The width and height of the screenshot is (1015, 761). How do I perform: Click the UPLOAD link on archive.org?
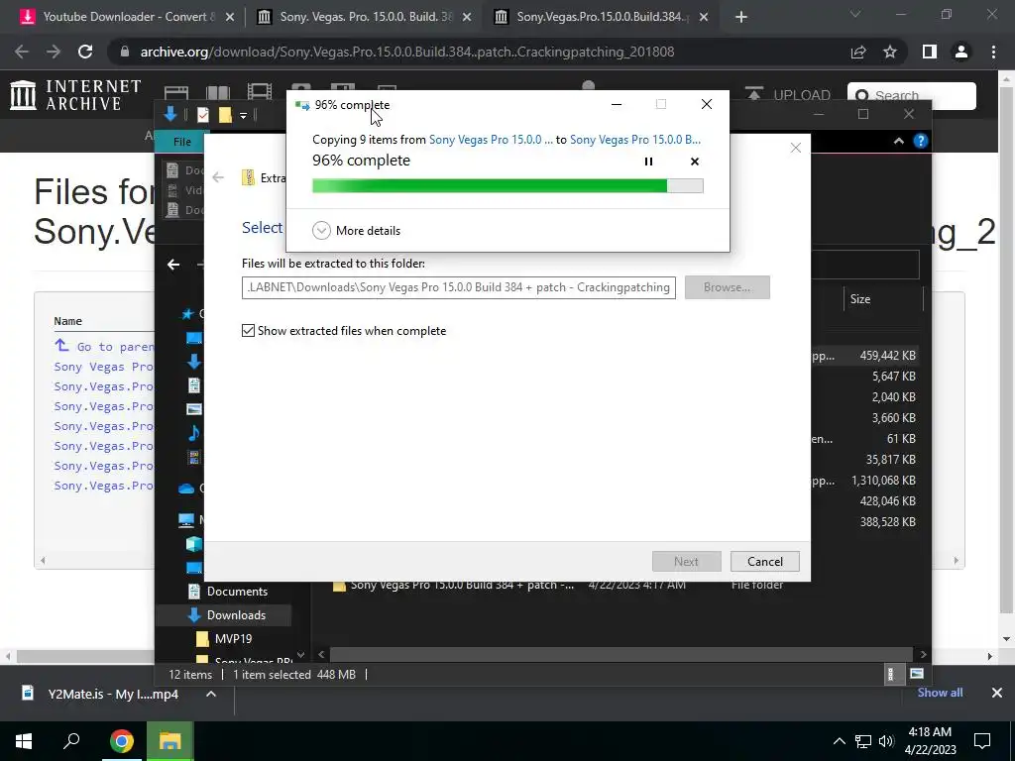(788, 95)
